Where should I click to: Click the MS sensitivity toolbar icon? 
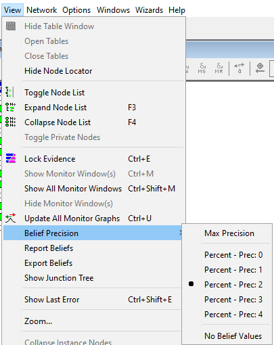pos(202,68)
